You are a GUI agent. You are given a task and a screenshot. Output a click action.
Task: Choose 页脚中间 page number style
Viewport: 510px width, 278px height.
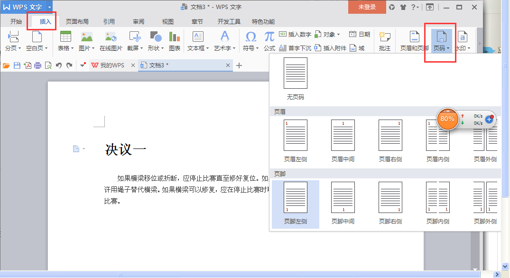tap(343, 204)
